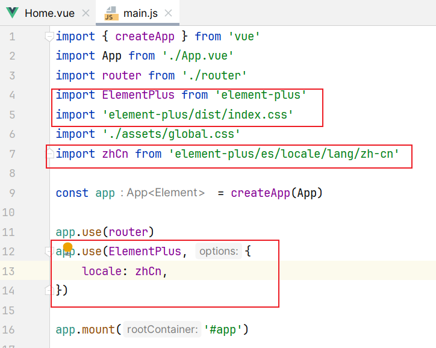Click './App.vue' string on line 2
Image resolution: width=436 pixels, height=348 pixels.
coord(198,56)
